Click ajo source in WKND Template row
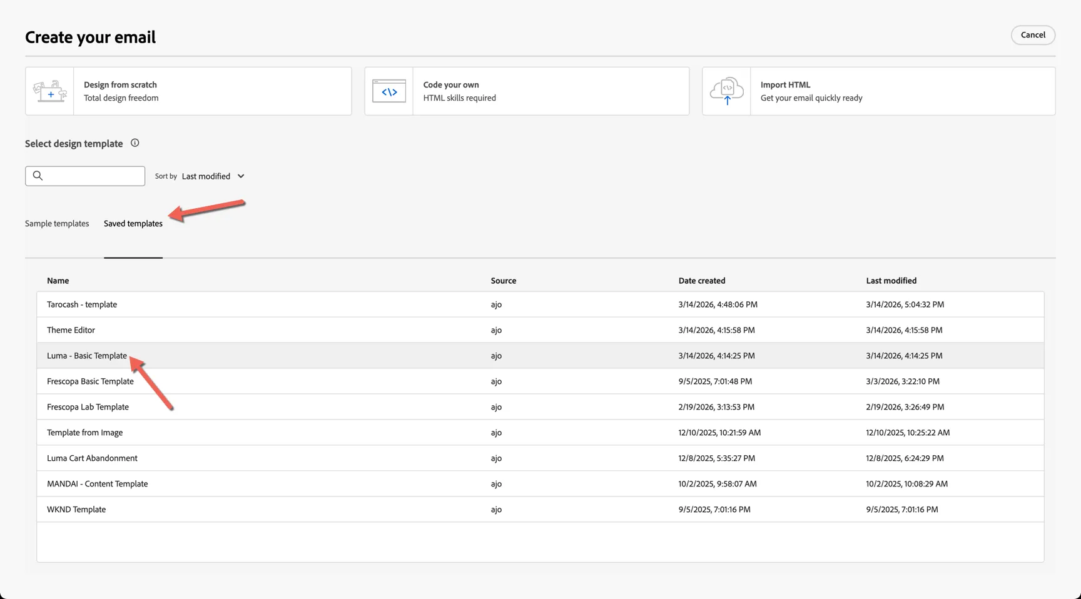 [x=496, y=510]
